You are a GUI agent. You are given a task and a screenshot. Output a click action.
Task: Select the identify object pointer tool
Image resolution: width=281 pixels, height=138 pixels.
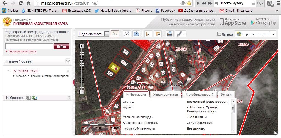pyautogui.click(x=115, y=34)
